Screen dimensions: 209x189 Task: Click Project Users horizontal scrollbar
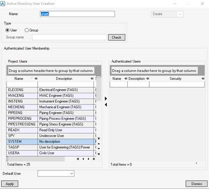coord(36,159)
